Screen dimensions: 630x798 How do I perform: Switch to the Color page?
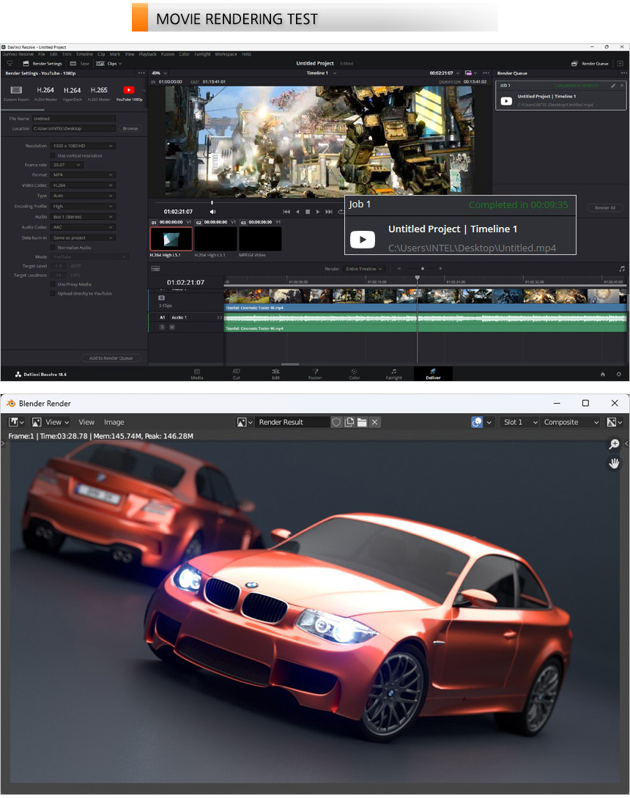pos(354,374)
